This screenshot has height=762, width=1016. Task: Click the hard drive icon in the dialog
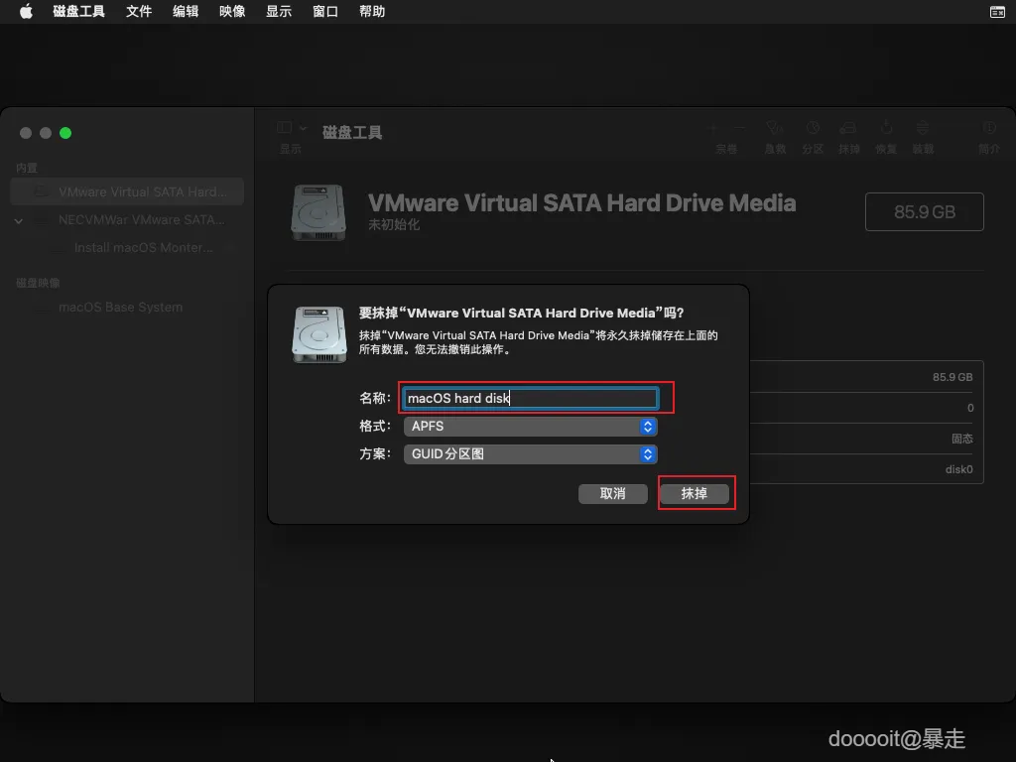[319, 334]
